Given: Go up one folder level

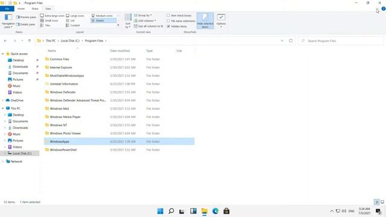Looking at the screenshot, I should pyautogui.click(x=30, y=41).
